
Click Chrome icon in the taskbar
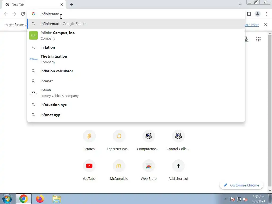click(24, 199)
